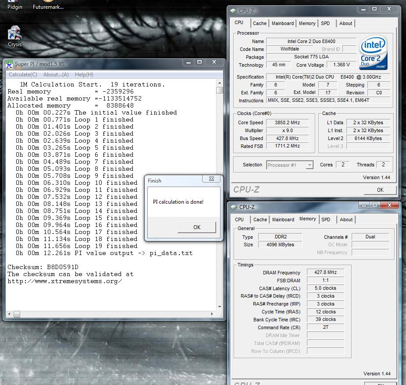Click the Code Name Wolfdale value
This screenshot has width=406, height=385.
pos(289,49)
